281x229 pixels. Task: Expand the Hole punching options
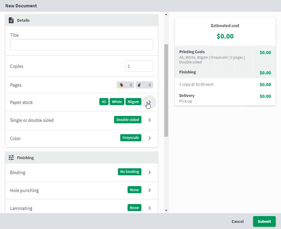[150, 190]
